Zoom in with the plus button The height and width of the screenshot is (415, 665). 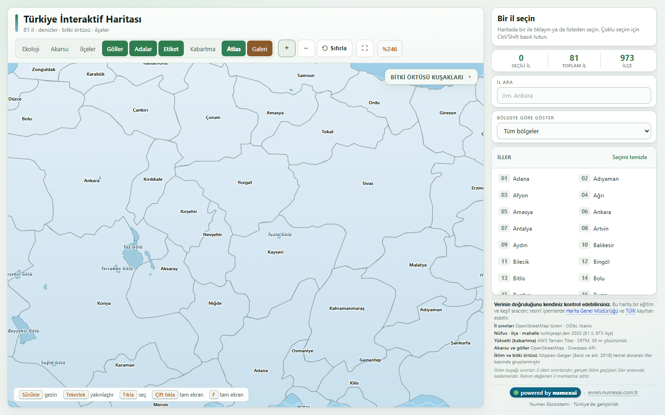pyautogui.click(x=286, y=48)
